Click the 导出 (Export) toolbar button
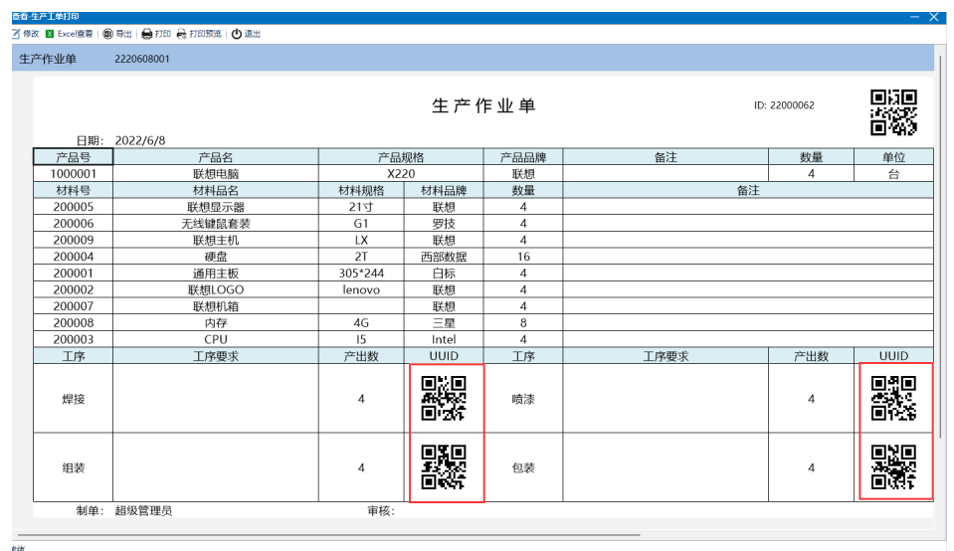Screen dimensions: 954x551 click(x=117, y=34)
